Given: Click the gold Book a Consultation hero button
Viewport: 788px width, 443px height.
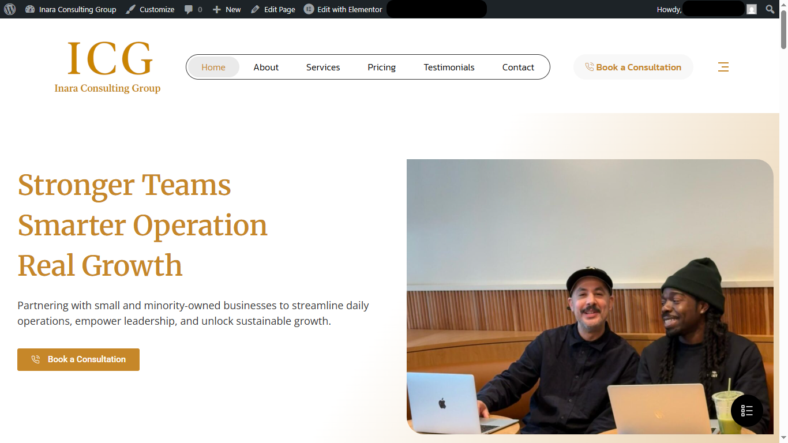Looking at the screenshot, I should point(78,359).
